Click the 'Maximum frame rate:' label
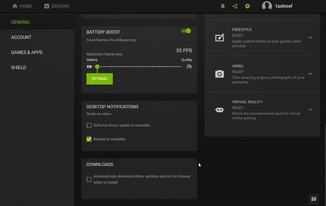326x206 pixels. coord(105,54)
